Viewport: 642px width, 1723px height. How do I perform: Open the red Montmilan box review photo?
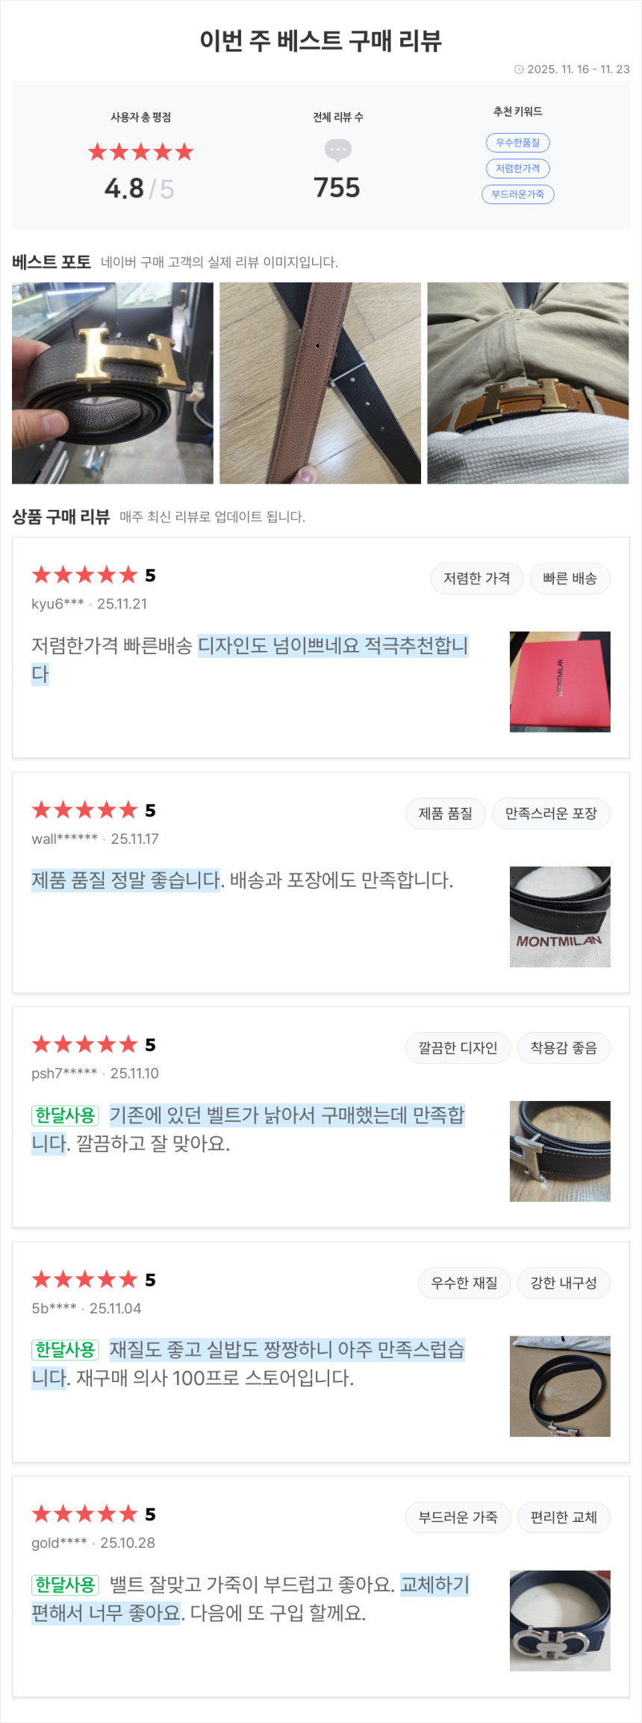pyautogui.click(x=560, y=682)
